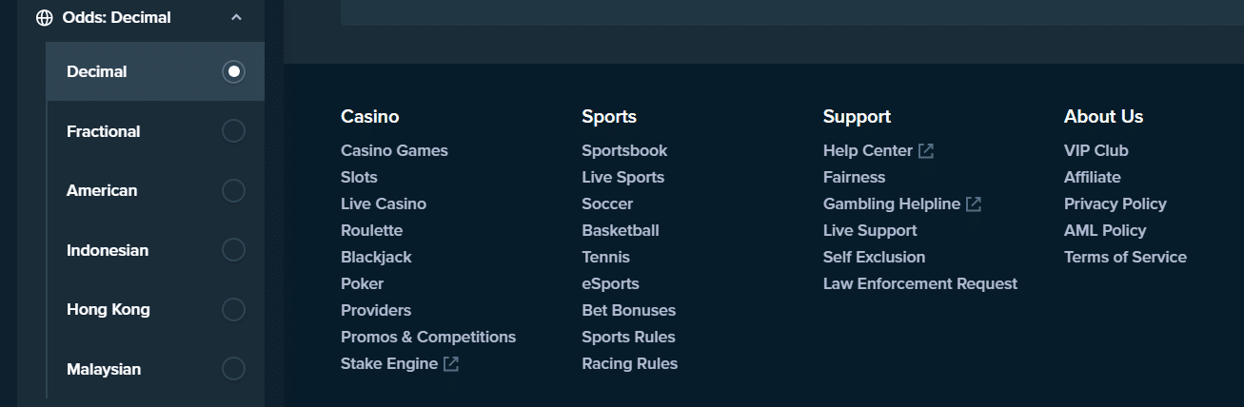Pick the Indonesian odds radio button
This screenshot has height=407, width=1244.
233,250
